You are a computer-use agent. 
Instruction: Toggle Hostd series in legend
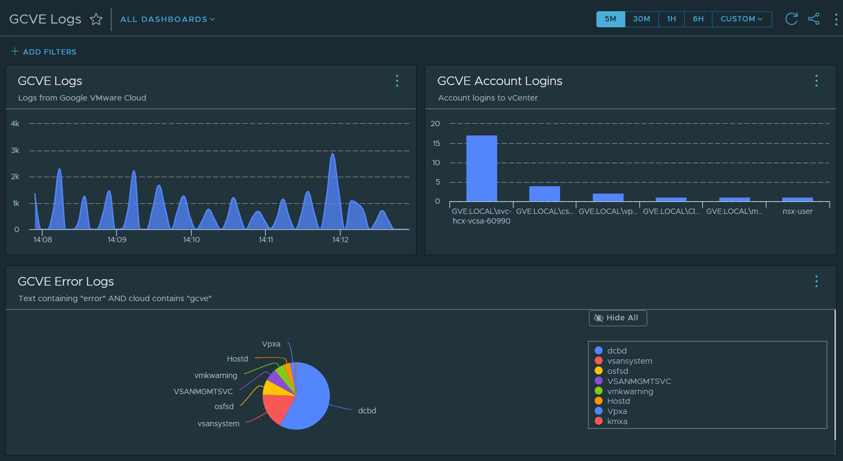click(612, 401)
